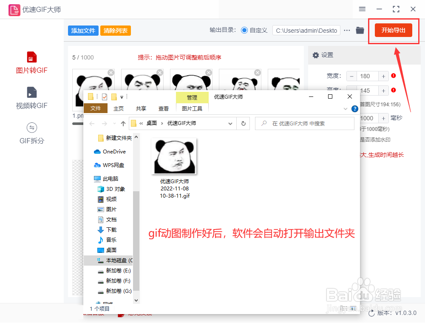This screenshot has height=323, width=425.
Task: Open the GIF拆分 tool
Action: [x=31, y=133]
